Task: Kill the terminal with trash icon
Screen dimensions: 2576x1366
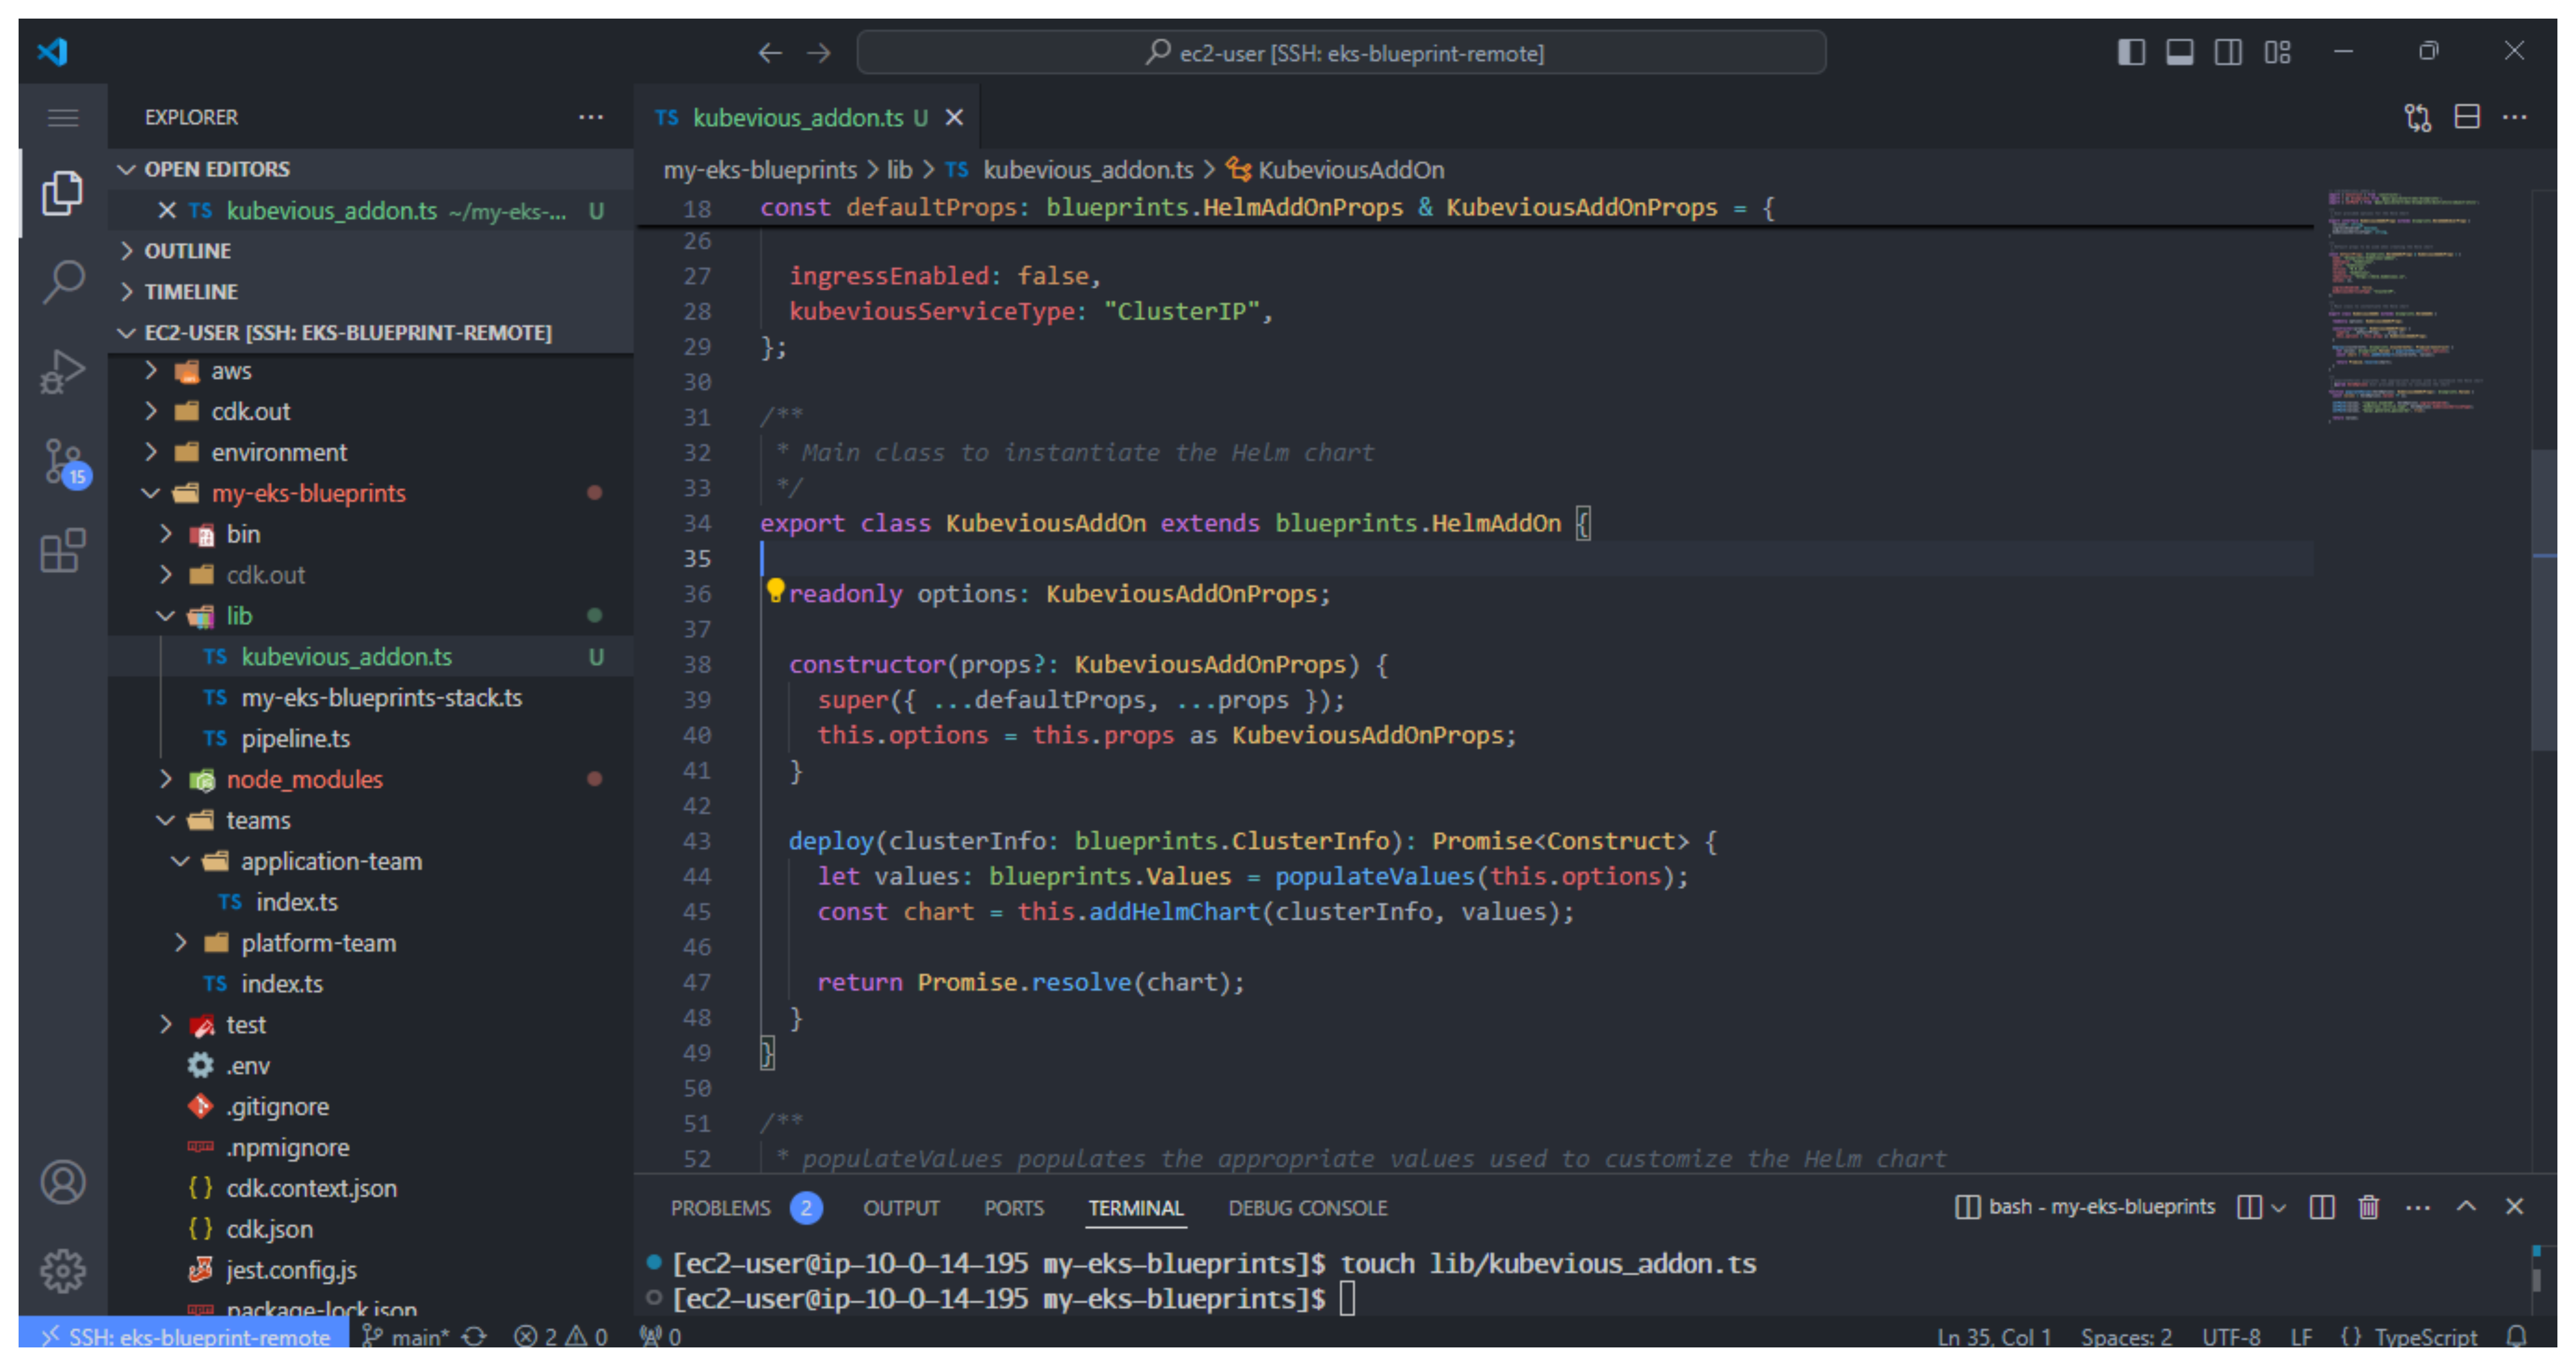Action: click(x=2369, y=1207)
